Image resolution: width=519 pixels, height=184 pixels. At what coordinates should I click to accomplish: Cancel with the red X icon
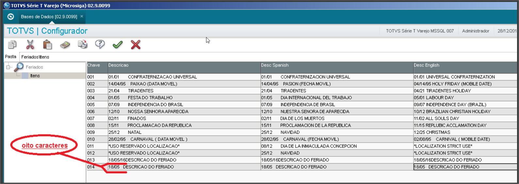click(136, 44)
